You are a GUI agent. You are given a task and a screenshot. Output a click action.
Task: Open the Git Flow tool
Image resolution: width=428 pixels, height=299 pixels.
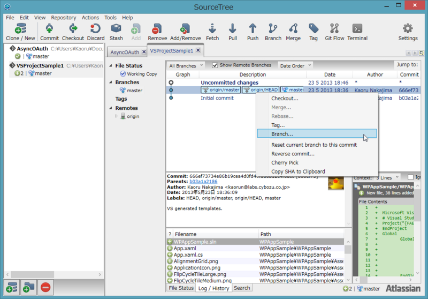[x=334, y=32]
